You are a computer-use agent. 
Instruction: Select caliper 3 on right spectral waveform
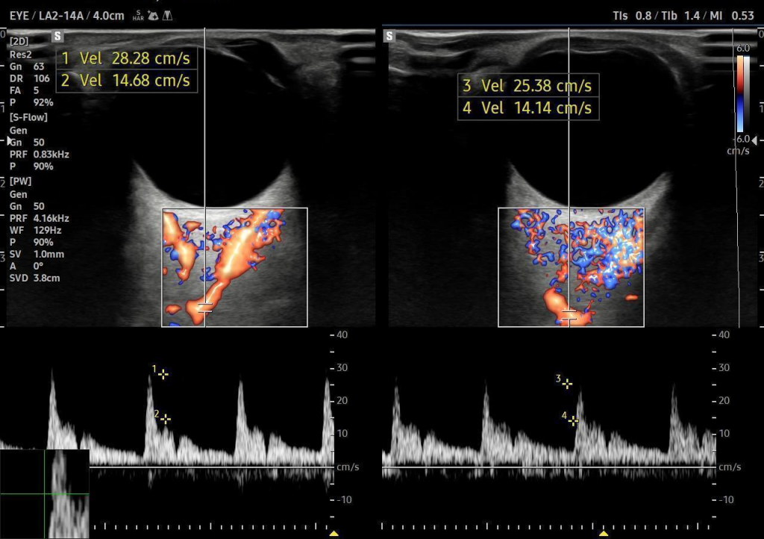coord(567,384)
